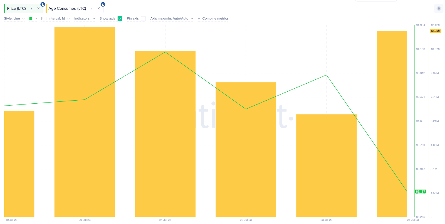Click the 22 Jul 23 date label
The width and height of the screenshot is (445, 224).
tap(246, 220)
